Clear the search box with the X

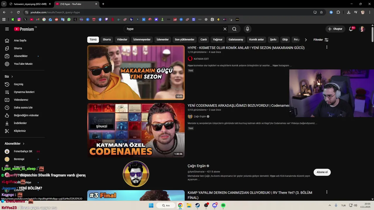point(225,29)
